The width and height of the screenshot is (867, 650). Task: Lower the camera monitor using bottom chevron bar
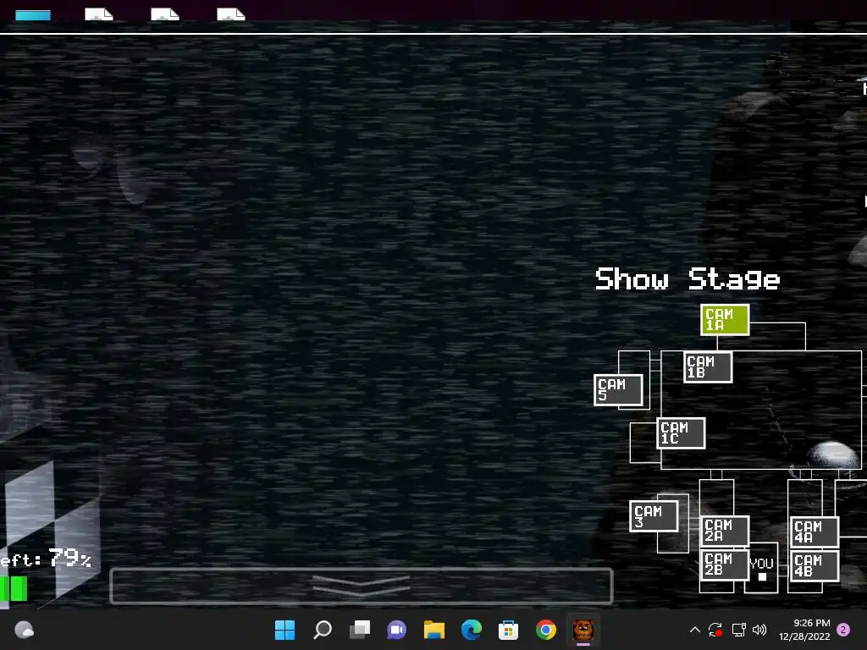361,586
